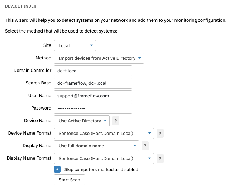This screenshot has height=189, width=230.
Task: Select the User Name input field
Action: (x=93, y=96)
